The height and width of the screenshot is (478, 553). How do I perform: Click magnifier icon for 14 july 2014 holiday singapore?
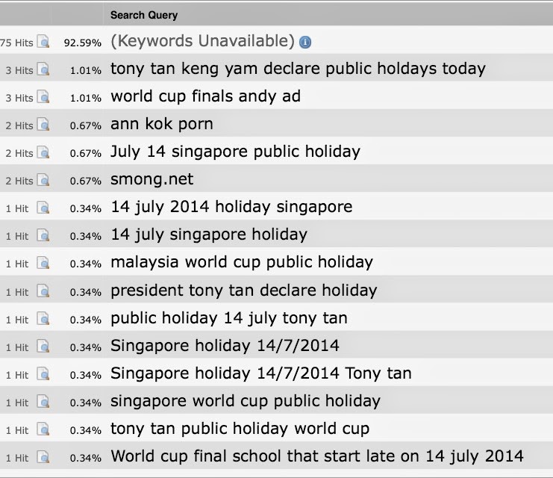43,208
